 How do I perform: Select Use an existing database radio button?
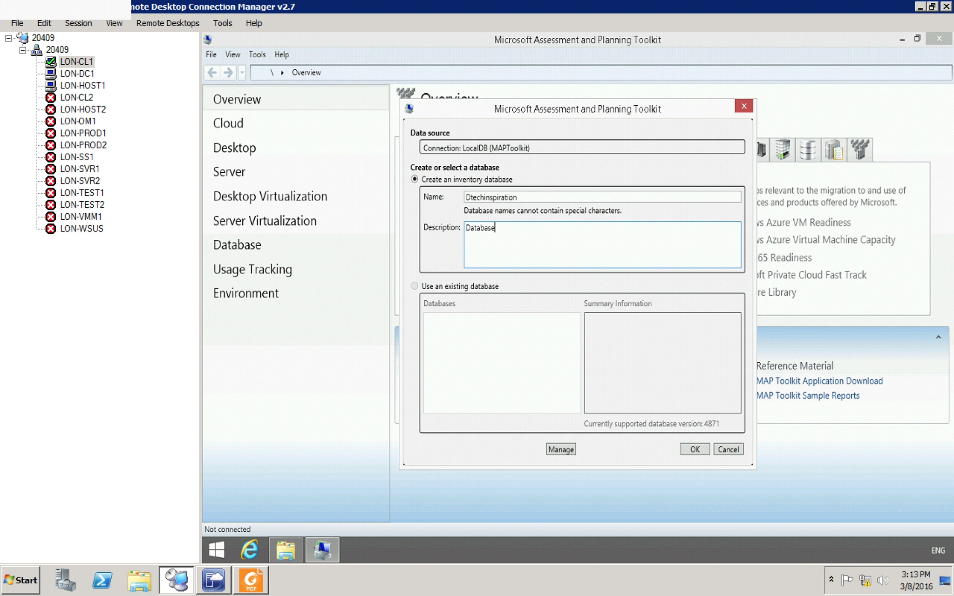pyautogui.click(x=415, y=286)
